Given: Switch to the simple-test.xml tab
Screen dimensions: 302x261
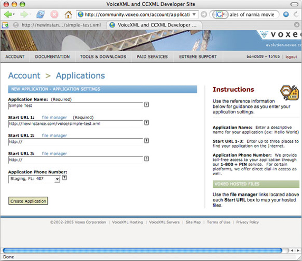Looking at the screenshot, I should 57,25.
